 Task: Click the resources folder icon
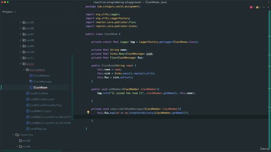17,135
